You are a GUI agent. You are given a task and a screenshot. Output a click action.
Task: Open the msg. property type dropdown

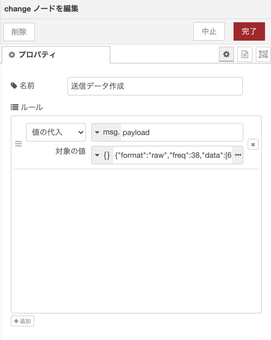coord(106,132)
